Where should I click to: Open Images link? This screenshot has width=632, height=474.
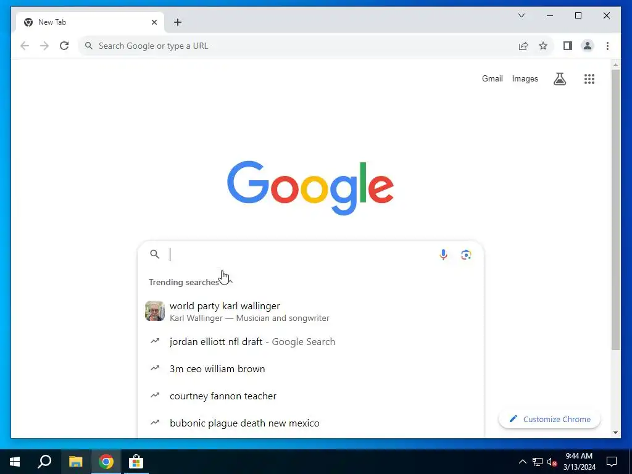point(525,79)
